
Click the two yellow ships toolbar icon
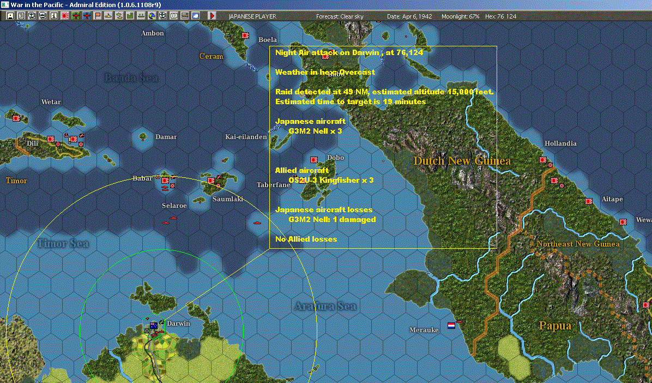(119, 16)
